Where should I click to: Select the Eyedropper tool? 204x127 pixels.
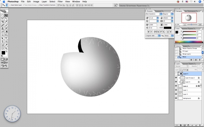(x=6, y=45)
